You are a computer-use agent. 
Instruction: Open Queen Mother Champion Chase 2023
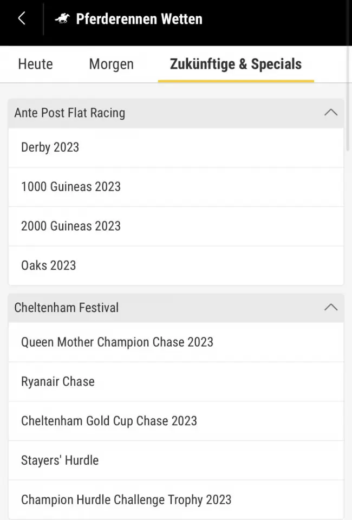click(x=176, y=342)
